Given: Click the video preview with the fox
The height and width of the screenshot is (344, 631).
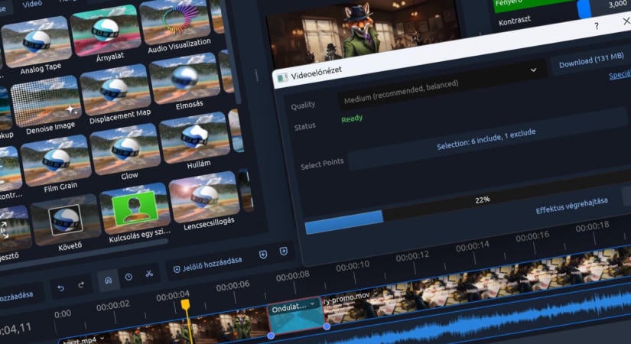Looking at the screenshot, I should 363,32.
